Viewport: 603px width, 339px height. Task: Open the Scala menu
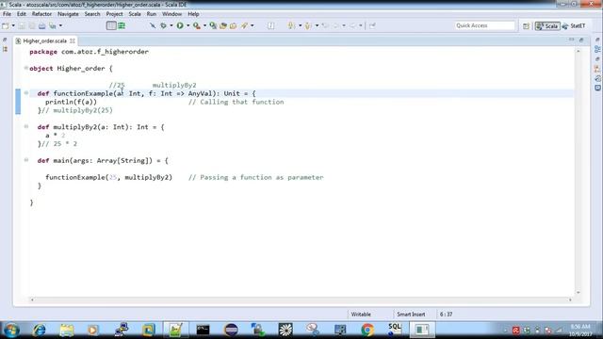click(x=135, y=14)
